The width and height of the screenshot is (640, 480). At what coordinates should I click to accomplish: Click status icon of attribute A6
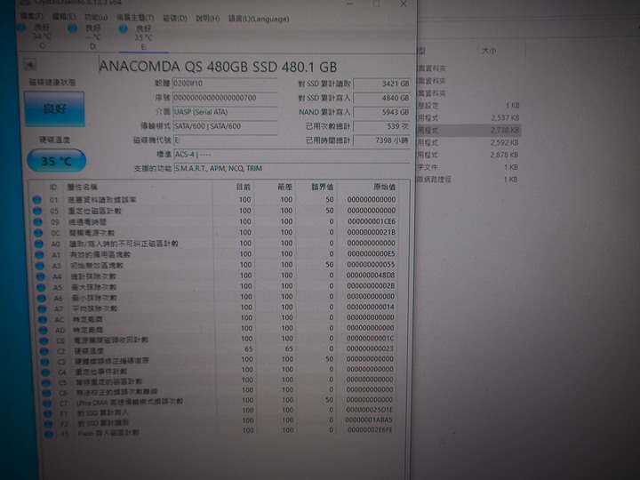point(42,298)
